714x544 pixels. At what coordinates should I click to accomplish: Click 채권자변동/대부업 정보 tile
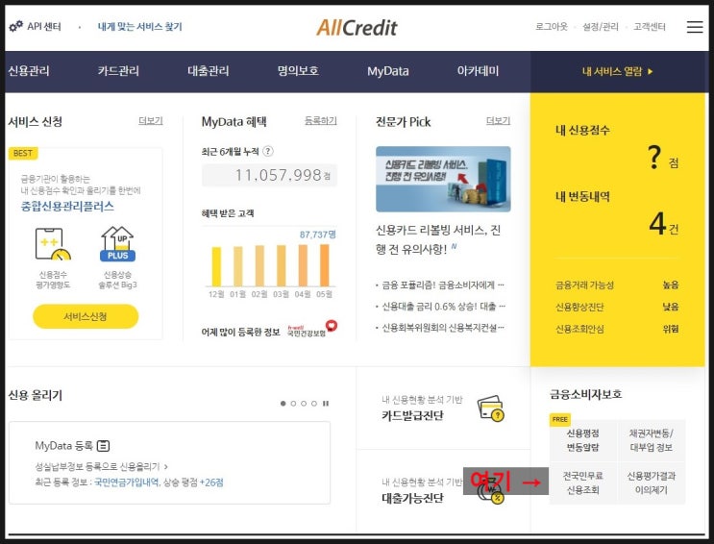(x=652, y=440)
